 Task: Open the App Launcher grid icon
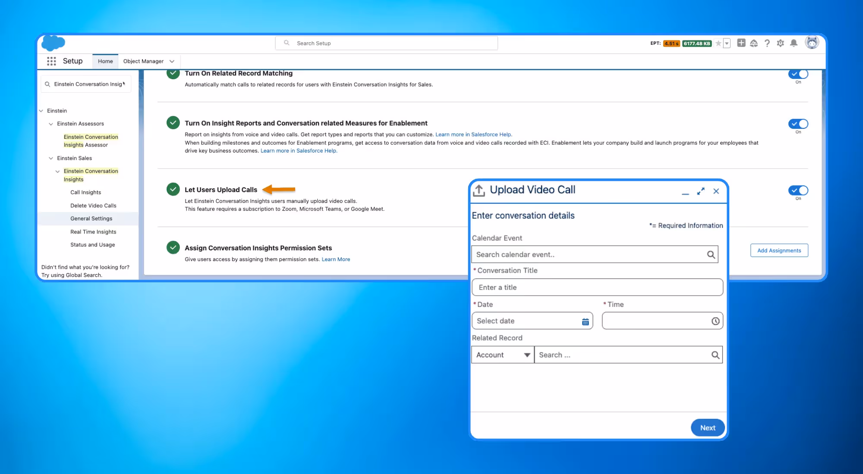click(51, 61)
